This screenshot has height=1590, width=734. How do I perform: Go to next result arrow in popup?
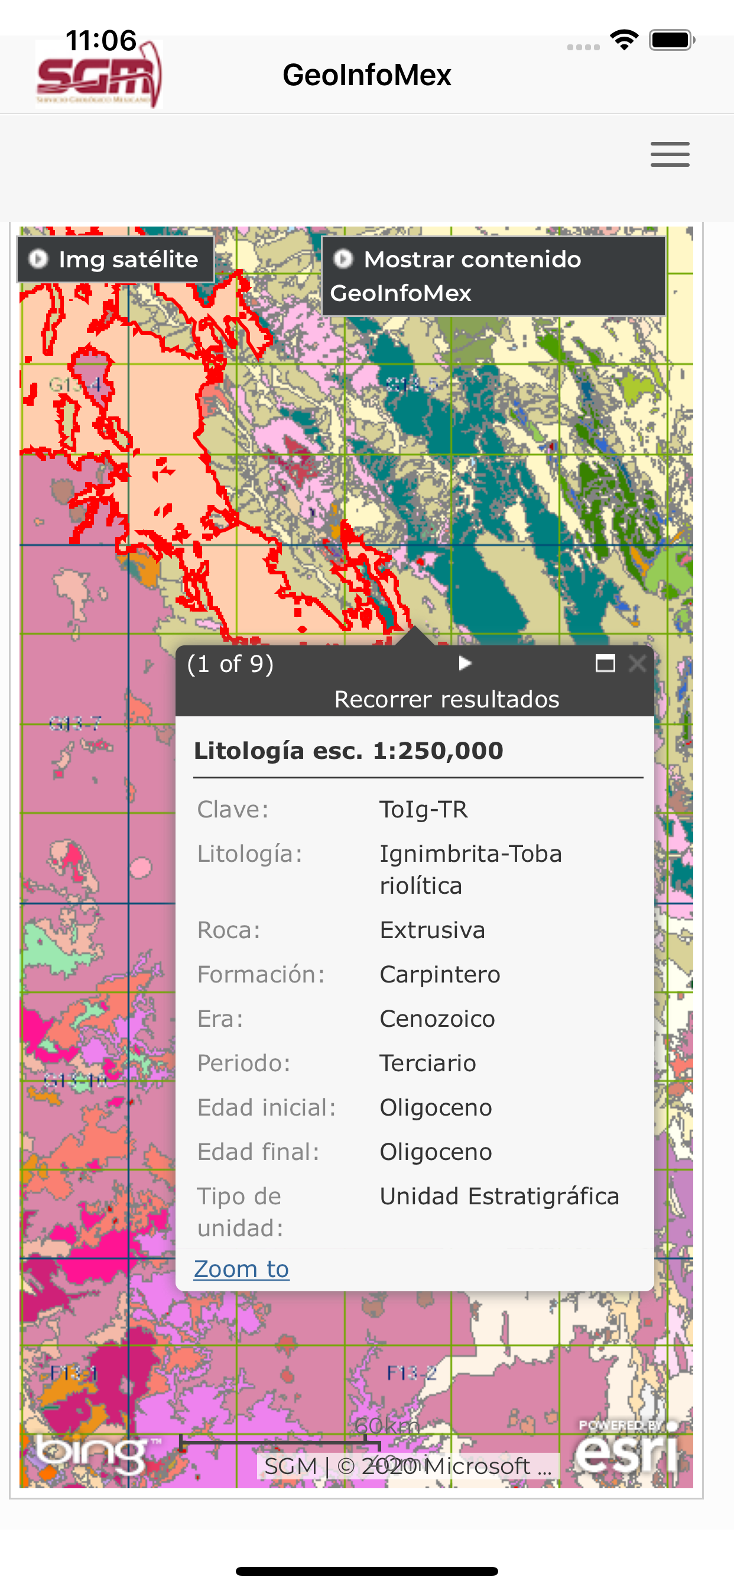point(465,664)
